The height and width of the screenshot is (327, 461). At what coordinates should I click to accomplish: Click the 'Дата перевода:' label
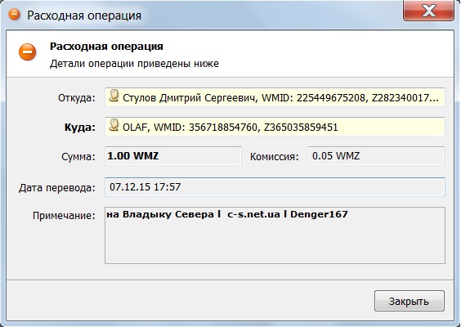tap(57, 188)
